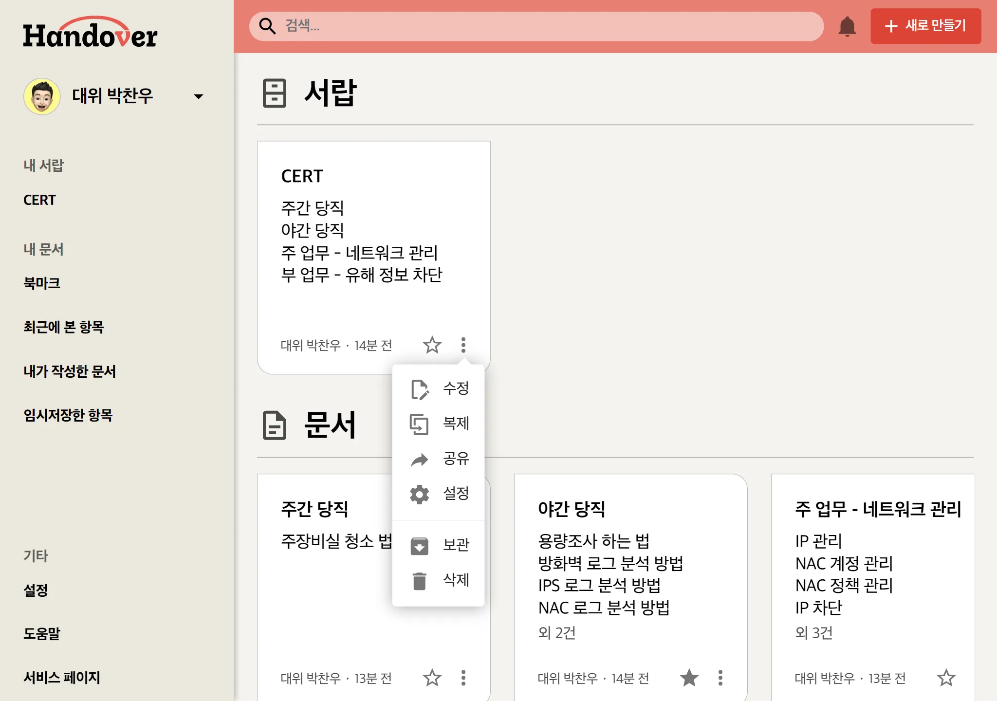Star the 주간 당직 document
997x701 pixels.
pyautogui.click(x=432, y=678)
